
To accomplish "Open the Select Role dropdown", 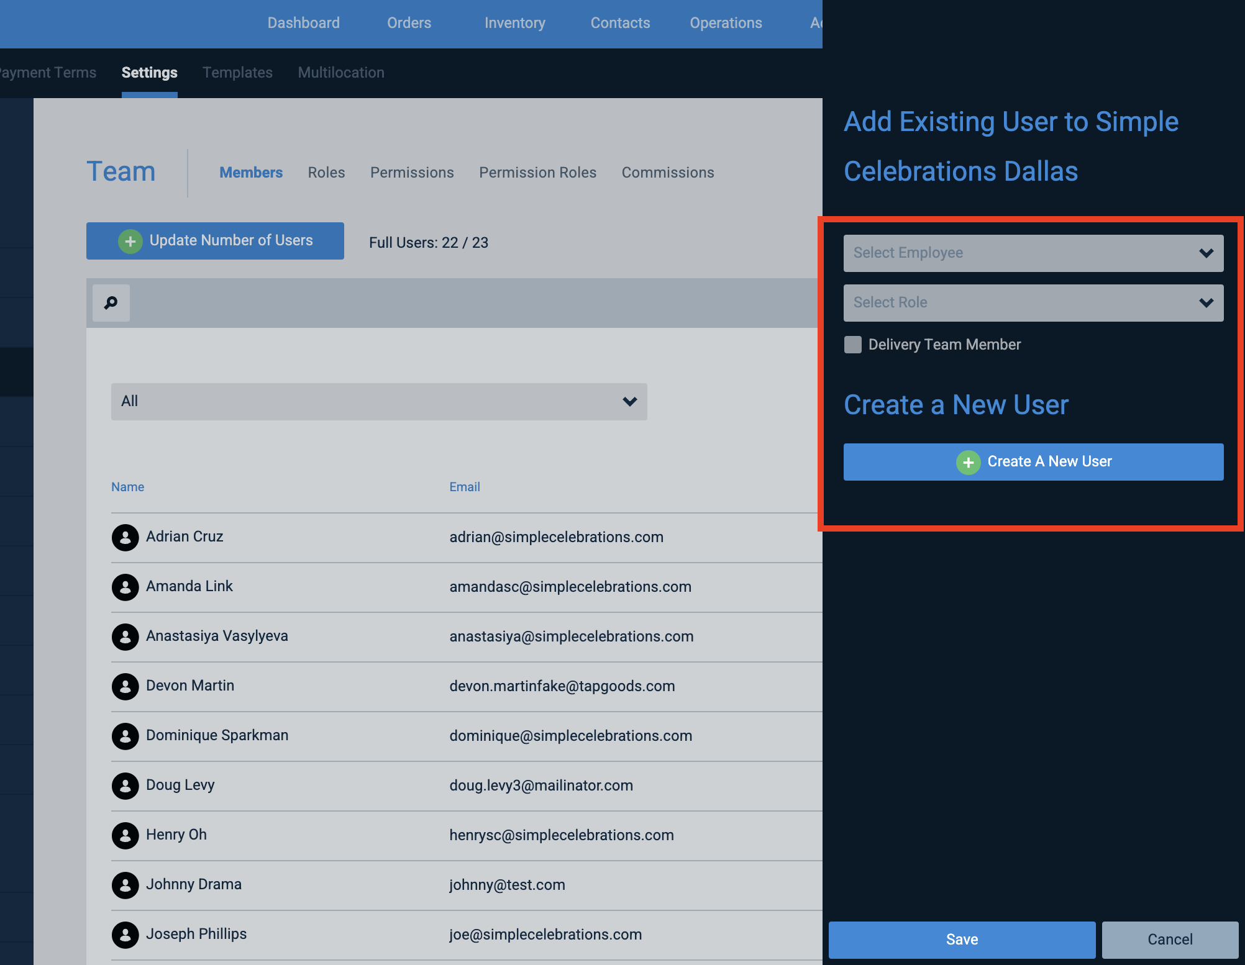I will (1033, 303).
